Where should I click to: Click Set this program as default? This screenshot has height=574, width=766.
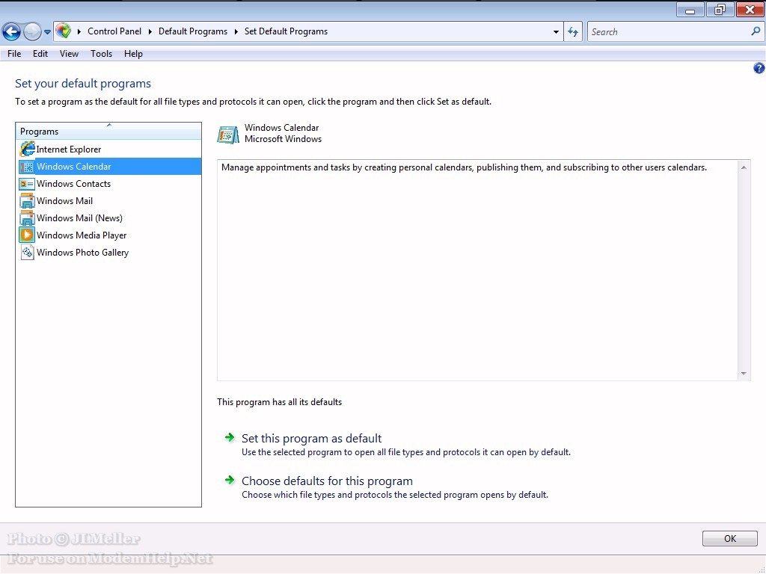click(312, 438)
